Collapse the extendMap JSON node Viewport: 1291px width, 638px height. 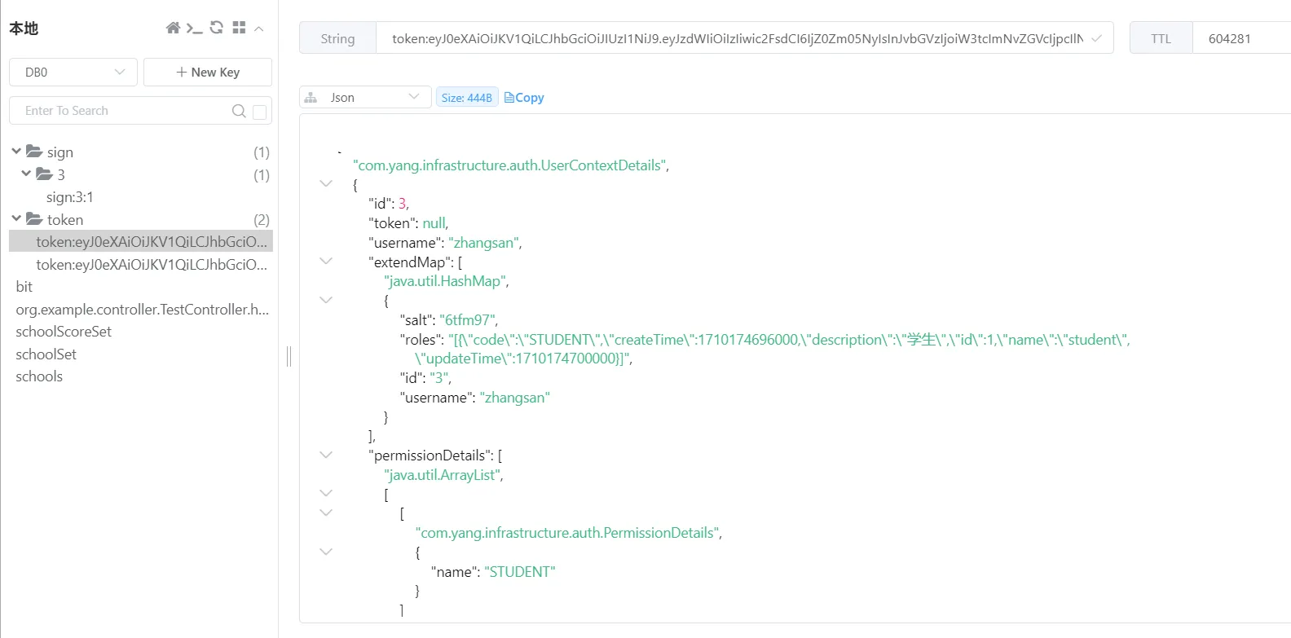pos(326,262)
